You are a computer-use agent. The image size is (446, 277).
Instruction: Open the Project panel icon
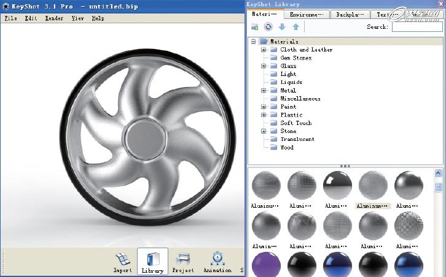pyautogui.click(x=183, y=262)
